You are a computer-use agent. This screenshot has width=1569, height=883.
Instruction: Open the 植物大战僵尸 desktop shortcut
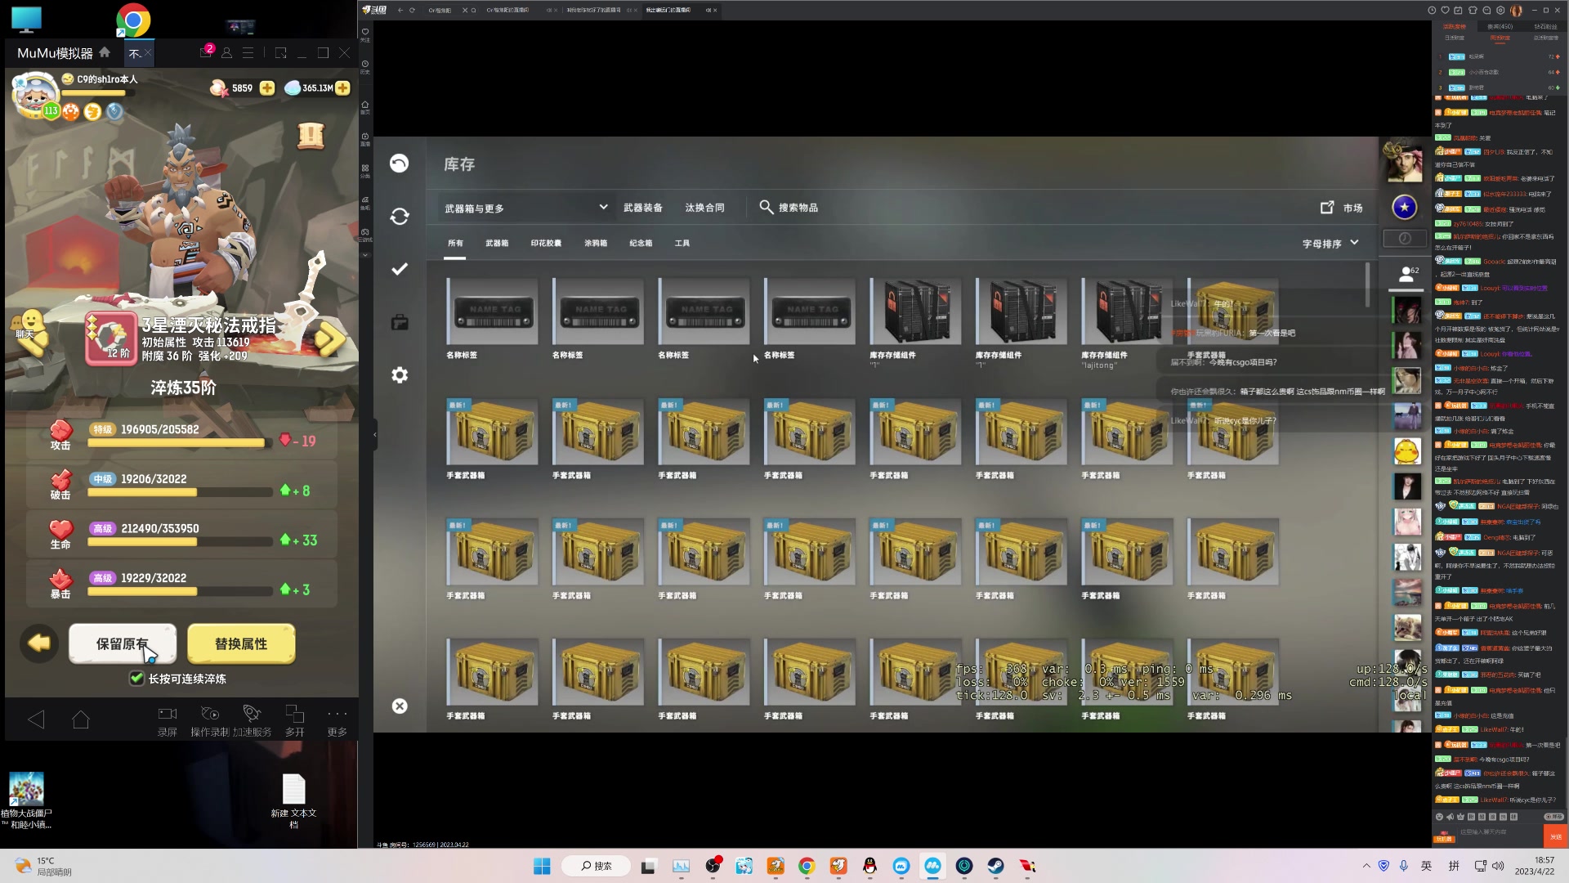tap(26, 800)
